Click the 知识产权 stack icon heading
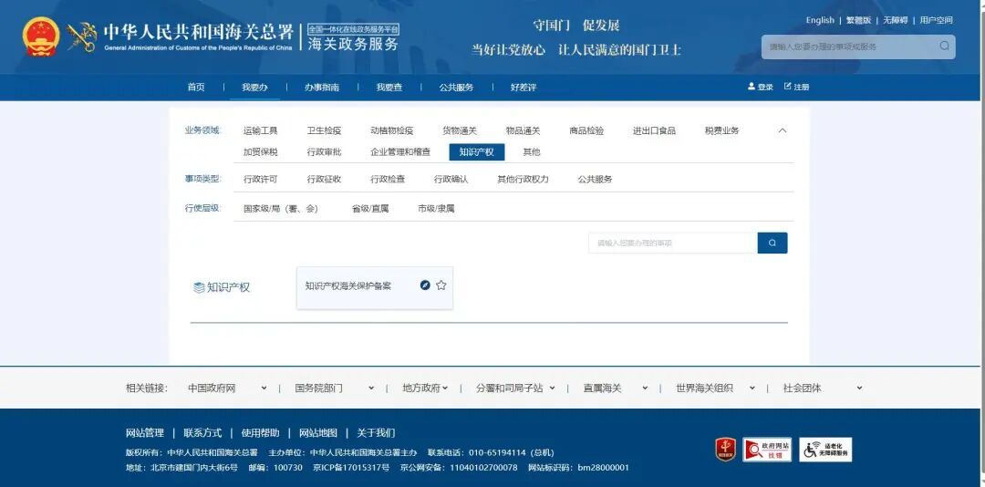Image resolution: width=985 pixels, height=487 pixels. (222, 288)
